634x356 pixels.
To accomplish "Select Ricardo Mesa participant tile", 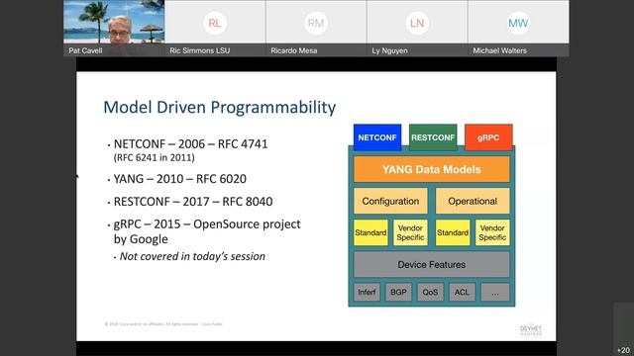I will 316,29.
